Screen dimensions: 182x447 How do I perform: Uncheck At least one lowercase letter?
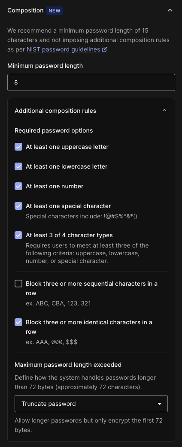tap(18, 166)
